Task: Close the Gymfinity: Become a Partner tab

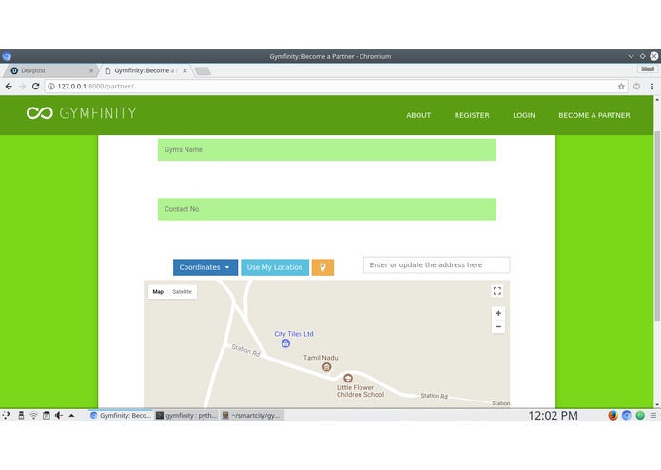Action: (185, 70)
